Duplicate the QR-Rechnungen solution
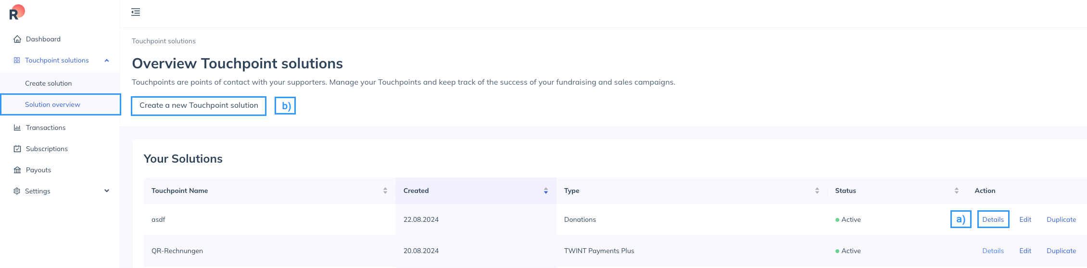Image resolution: width=1087 pixels, height=268 pixels. tap(1061, 251)
